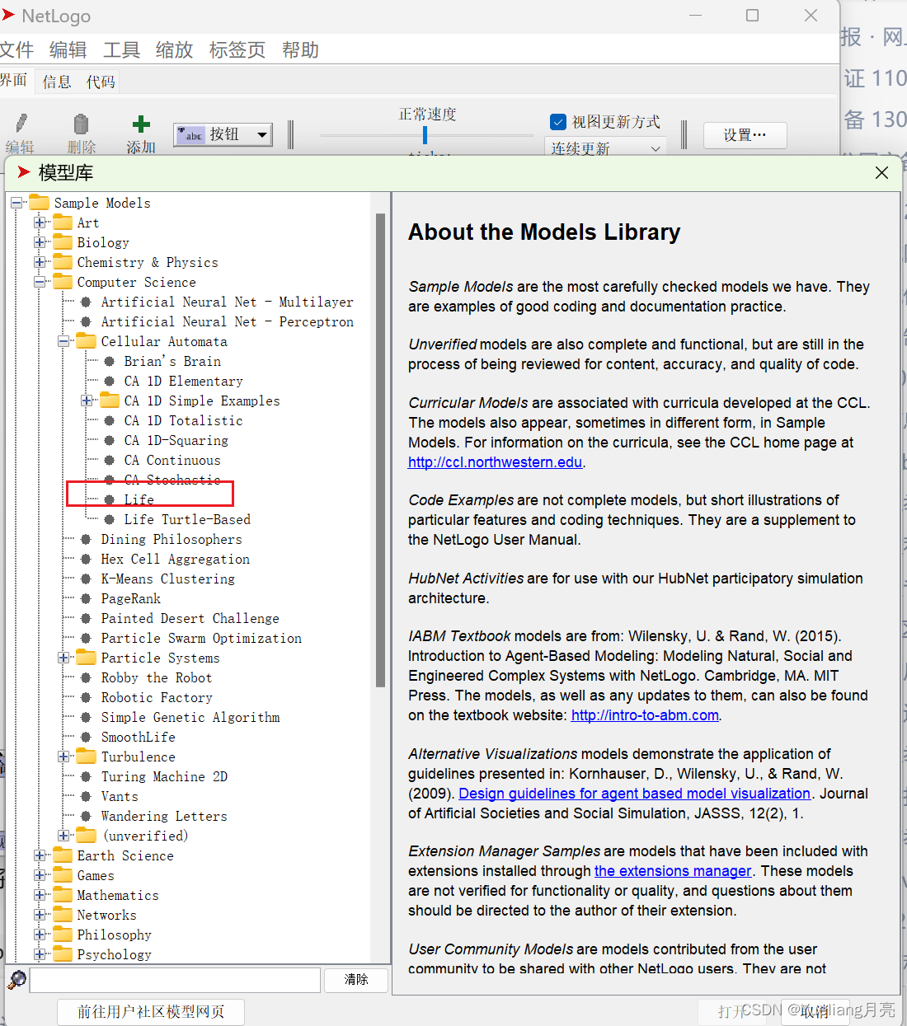Image resolution: width=907 pixels, height=1026 pixels.
Task: Switch to the 信息 (Info) tab
Action: pyautogui.click(x=57, y=82)
